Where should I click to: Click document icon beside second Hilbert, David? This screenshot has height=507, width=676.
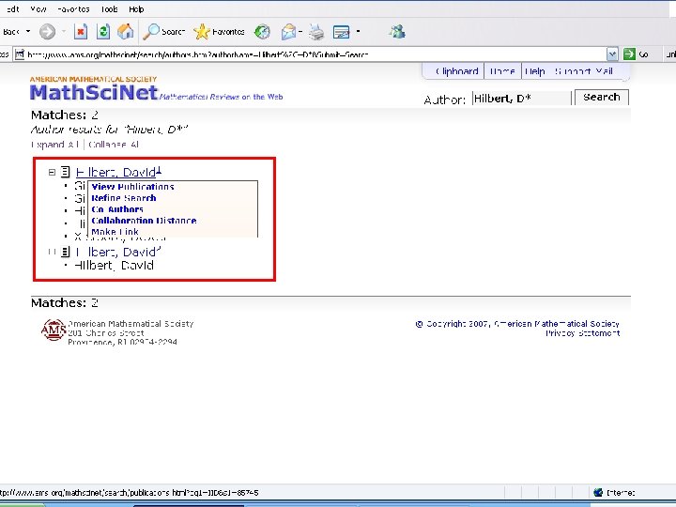(65, 252)
